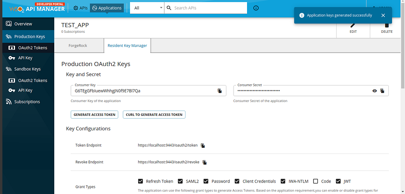Click the Overview sidebar icon
The image size is (405, 194).
9,24
